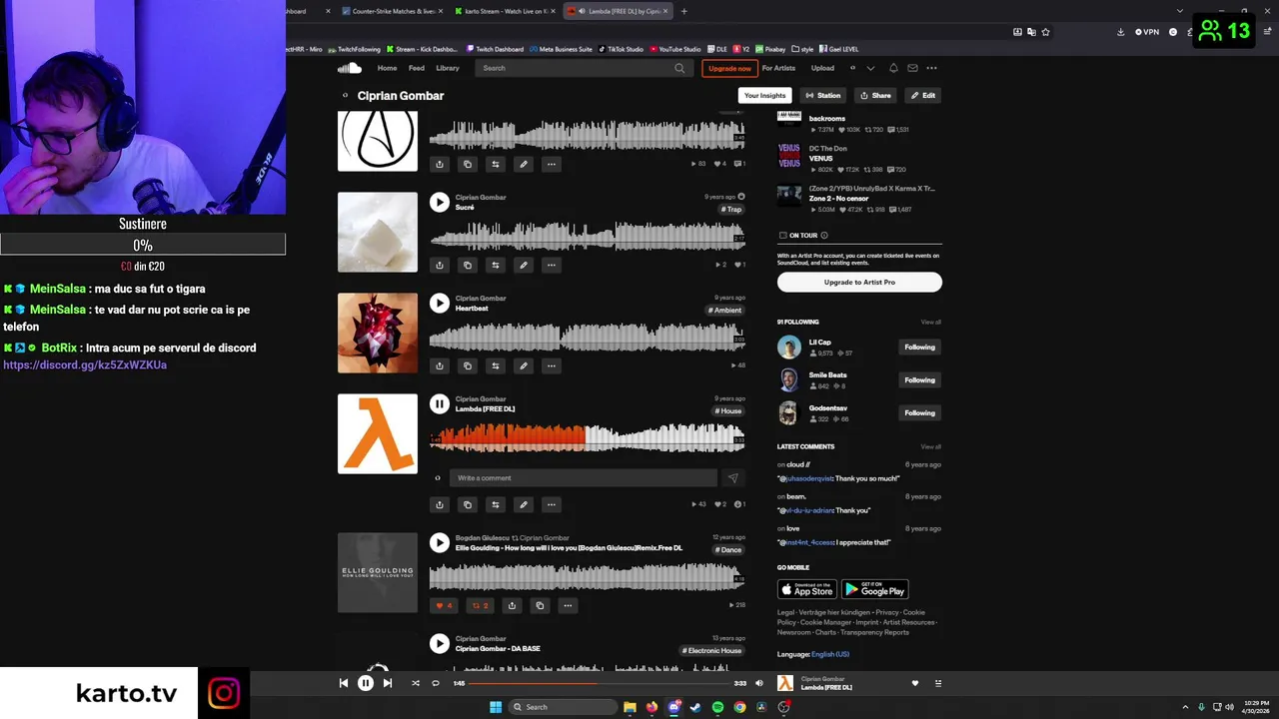Toggle like on Ellie Goulding remix

(x=444, y=605)
